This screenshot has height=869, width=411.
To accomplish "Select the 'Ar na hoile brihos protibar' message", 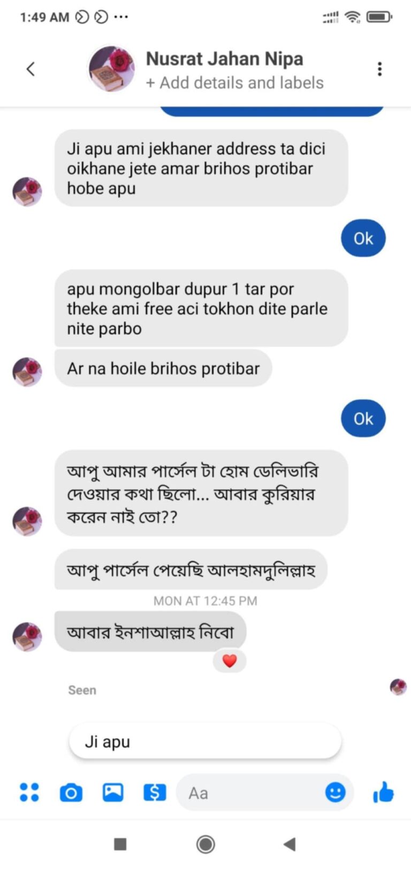I will pos(163,369).
